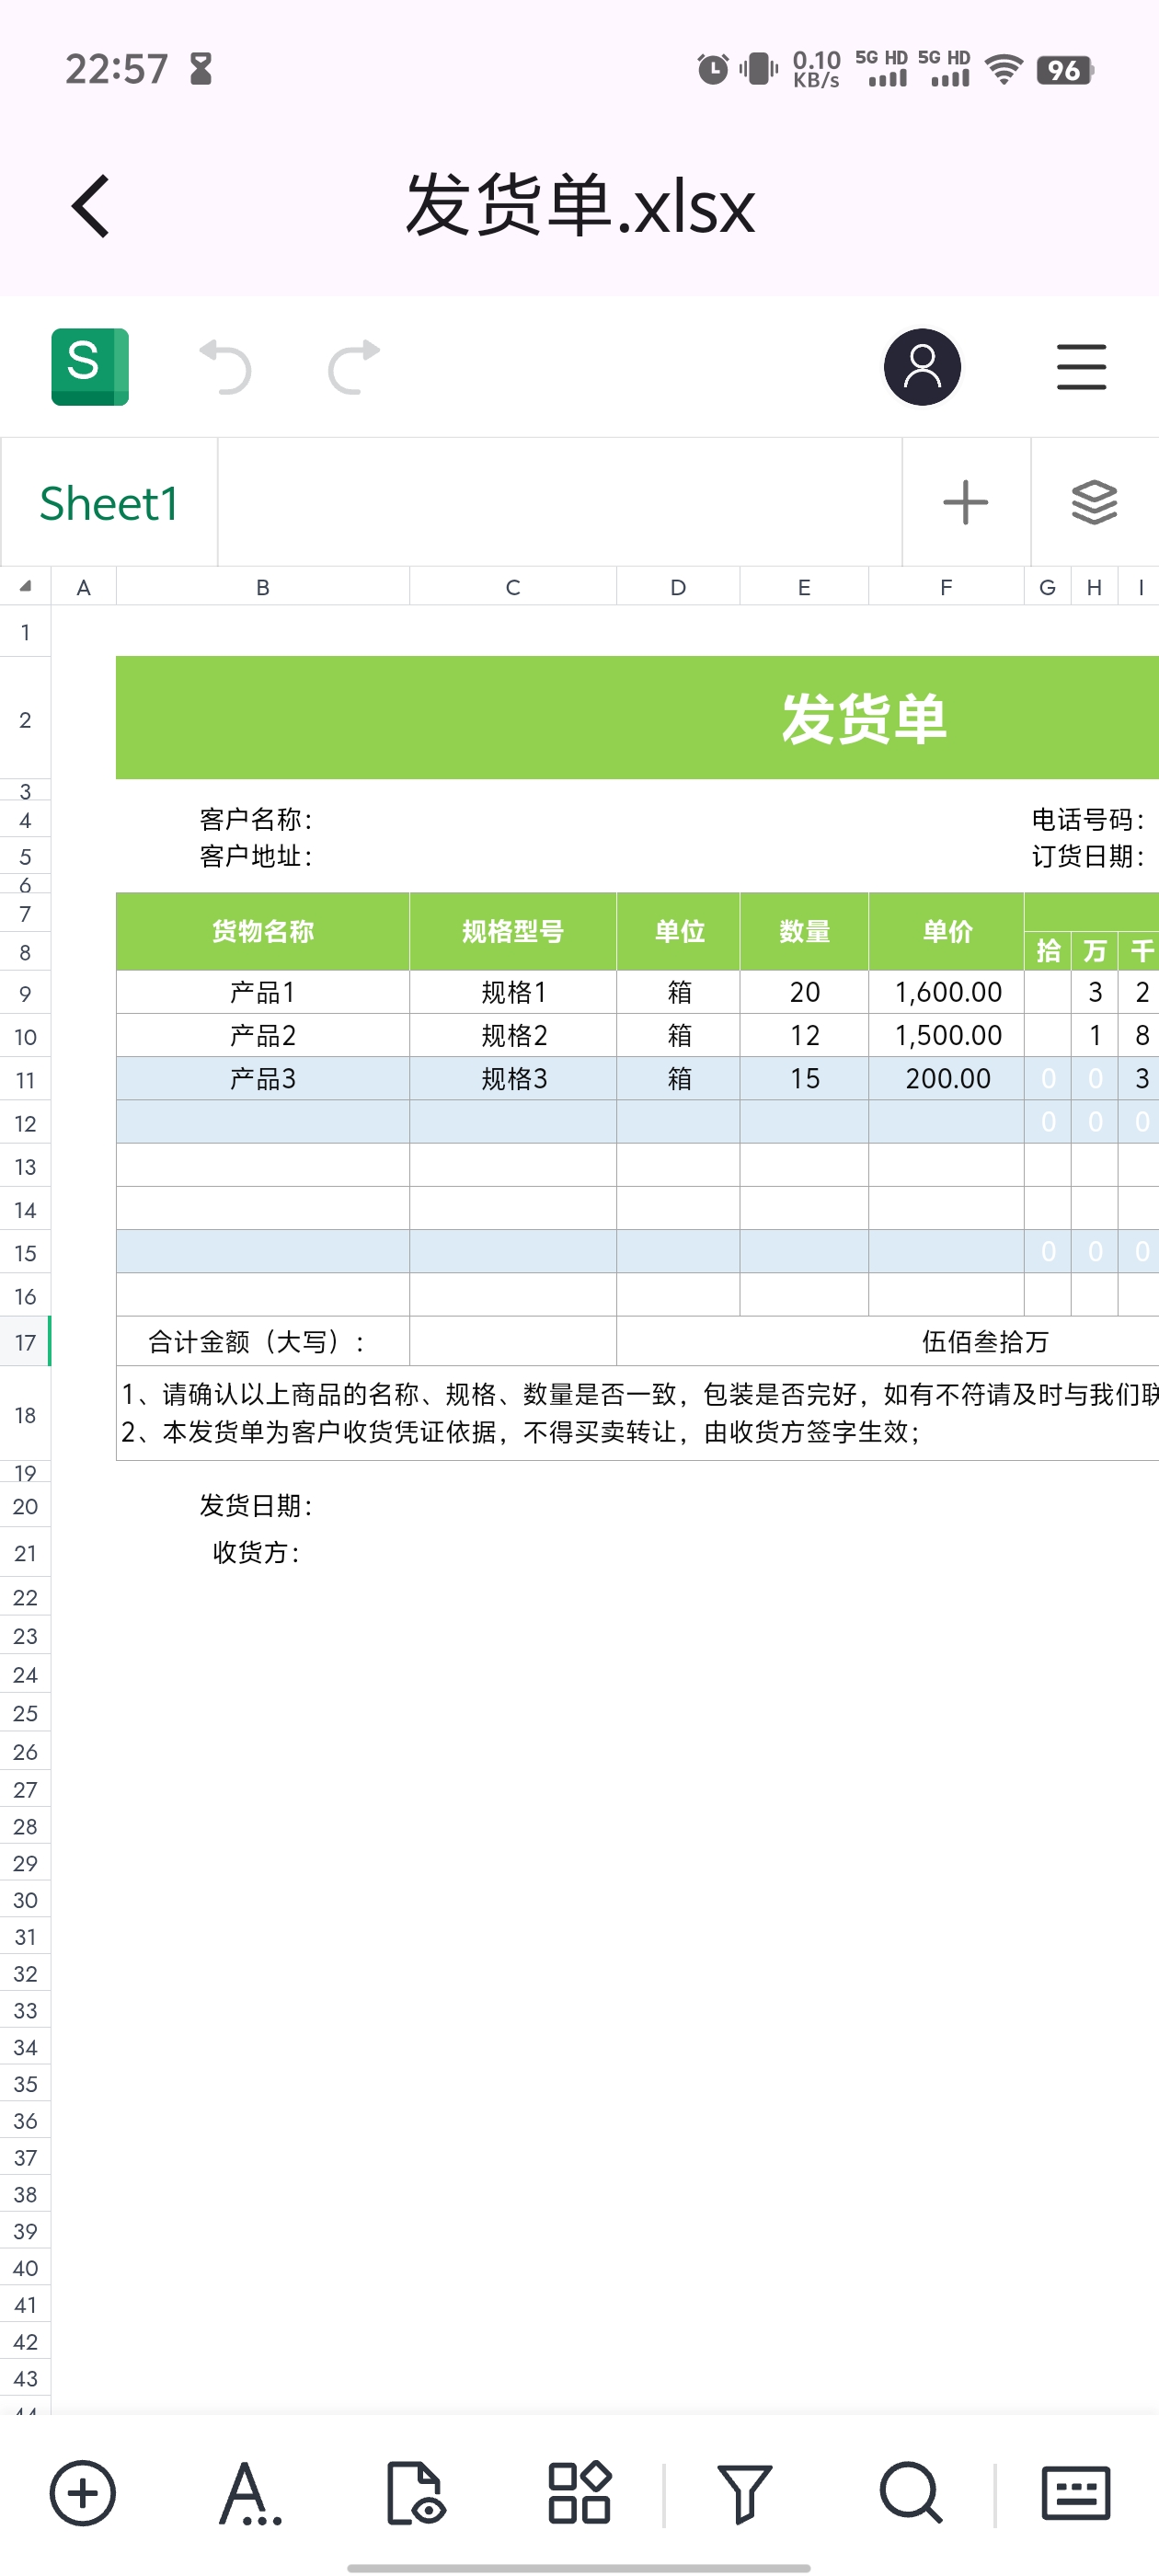
Task: Select the 1,600.00 unit price cell
Action: point(946,992)
